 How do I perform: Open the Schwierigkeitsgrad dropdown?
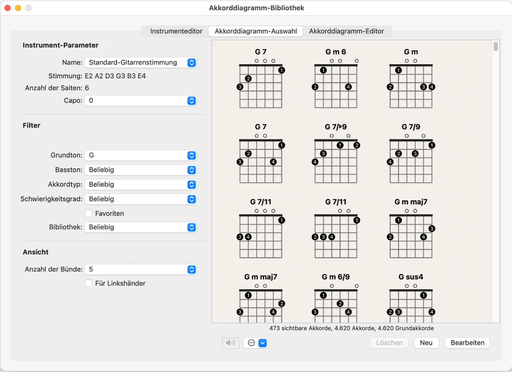[x=140, y=199]
